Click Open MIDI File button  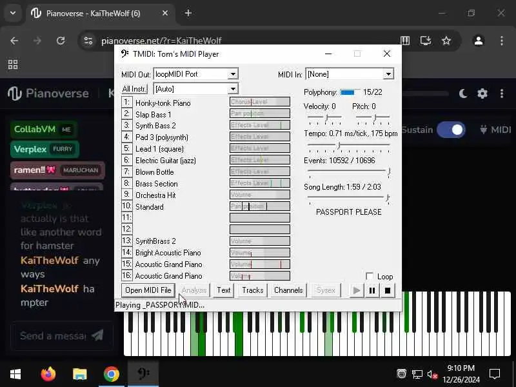point(148,290)
